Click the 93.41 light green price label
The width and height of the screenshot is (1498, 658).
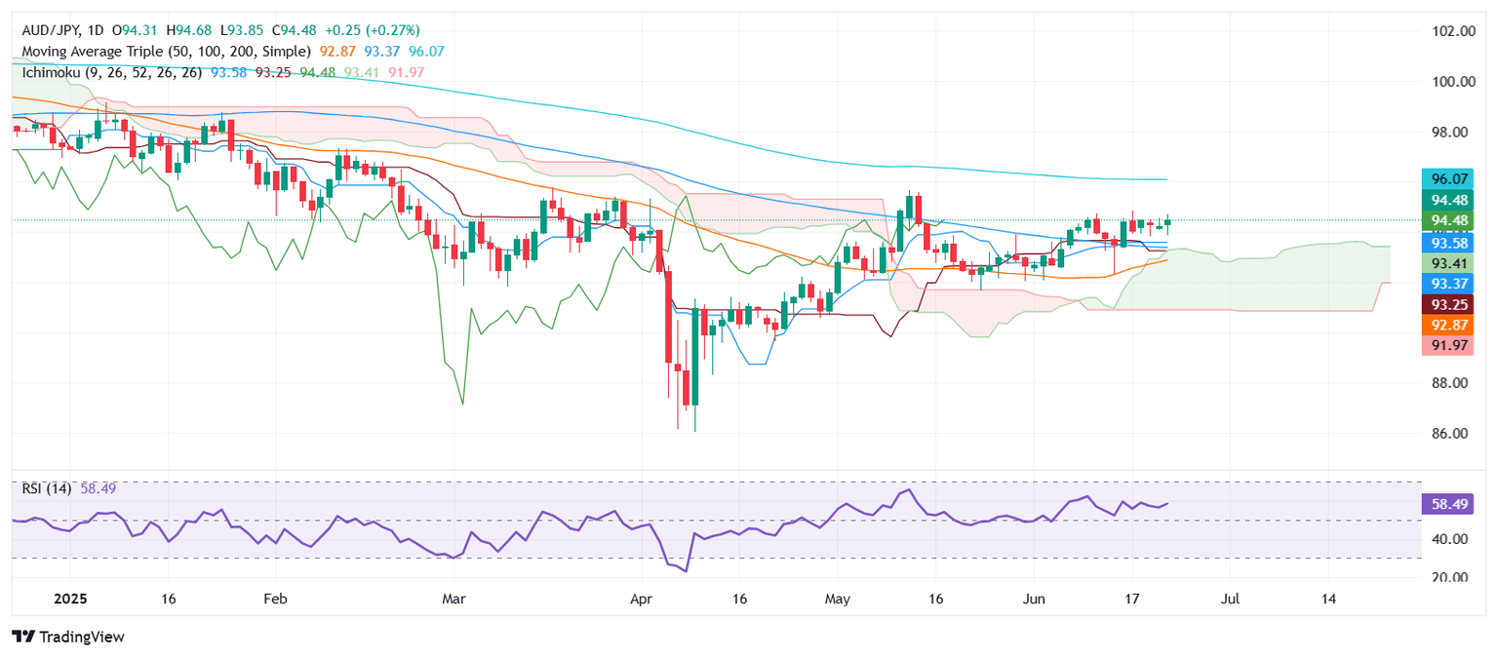[1448, 263]
